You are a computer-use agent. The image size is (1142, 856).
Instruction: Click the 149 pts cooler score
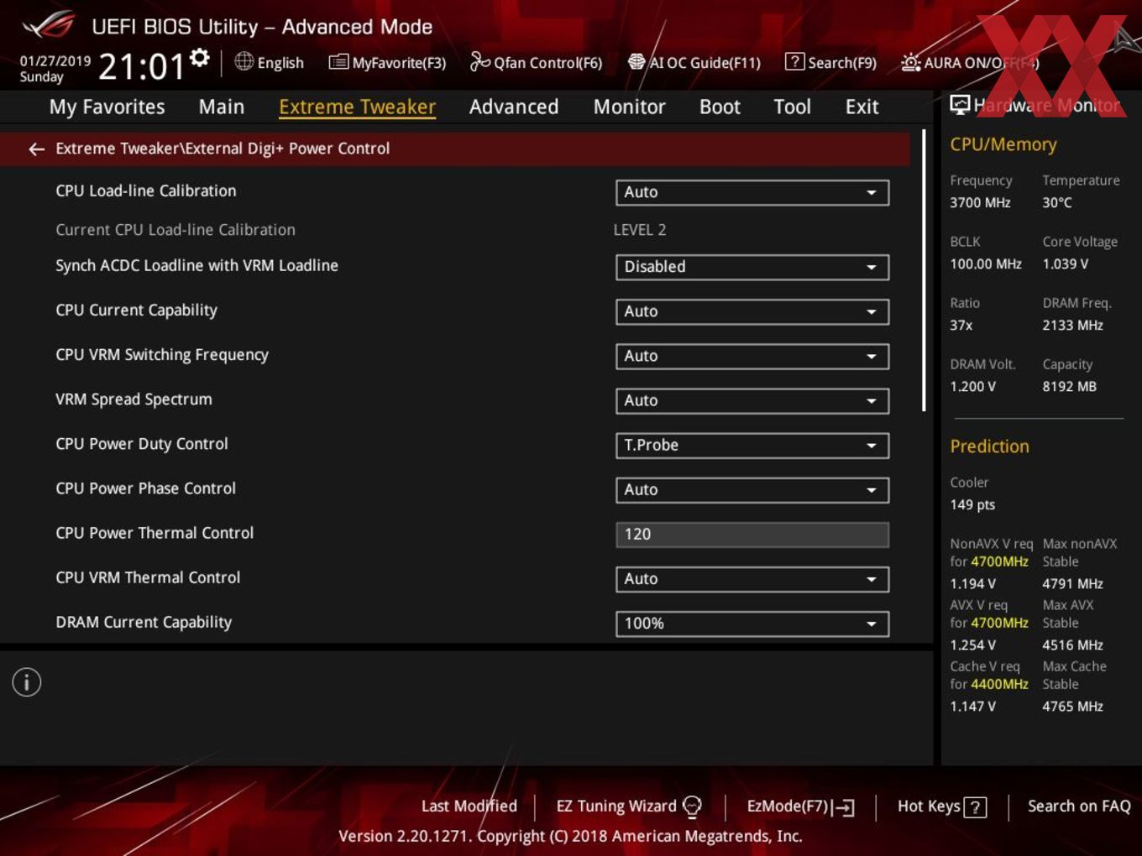click(972, 504)
